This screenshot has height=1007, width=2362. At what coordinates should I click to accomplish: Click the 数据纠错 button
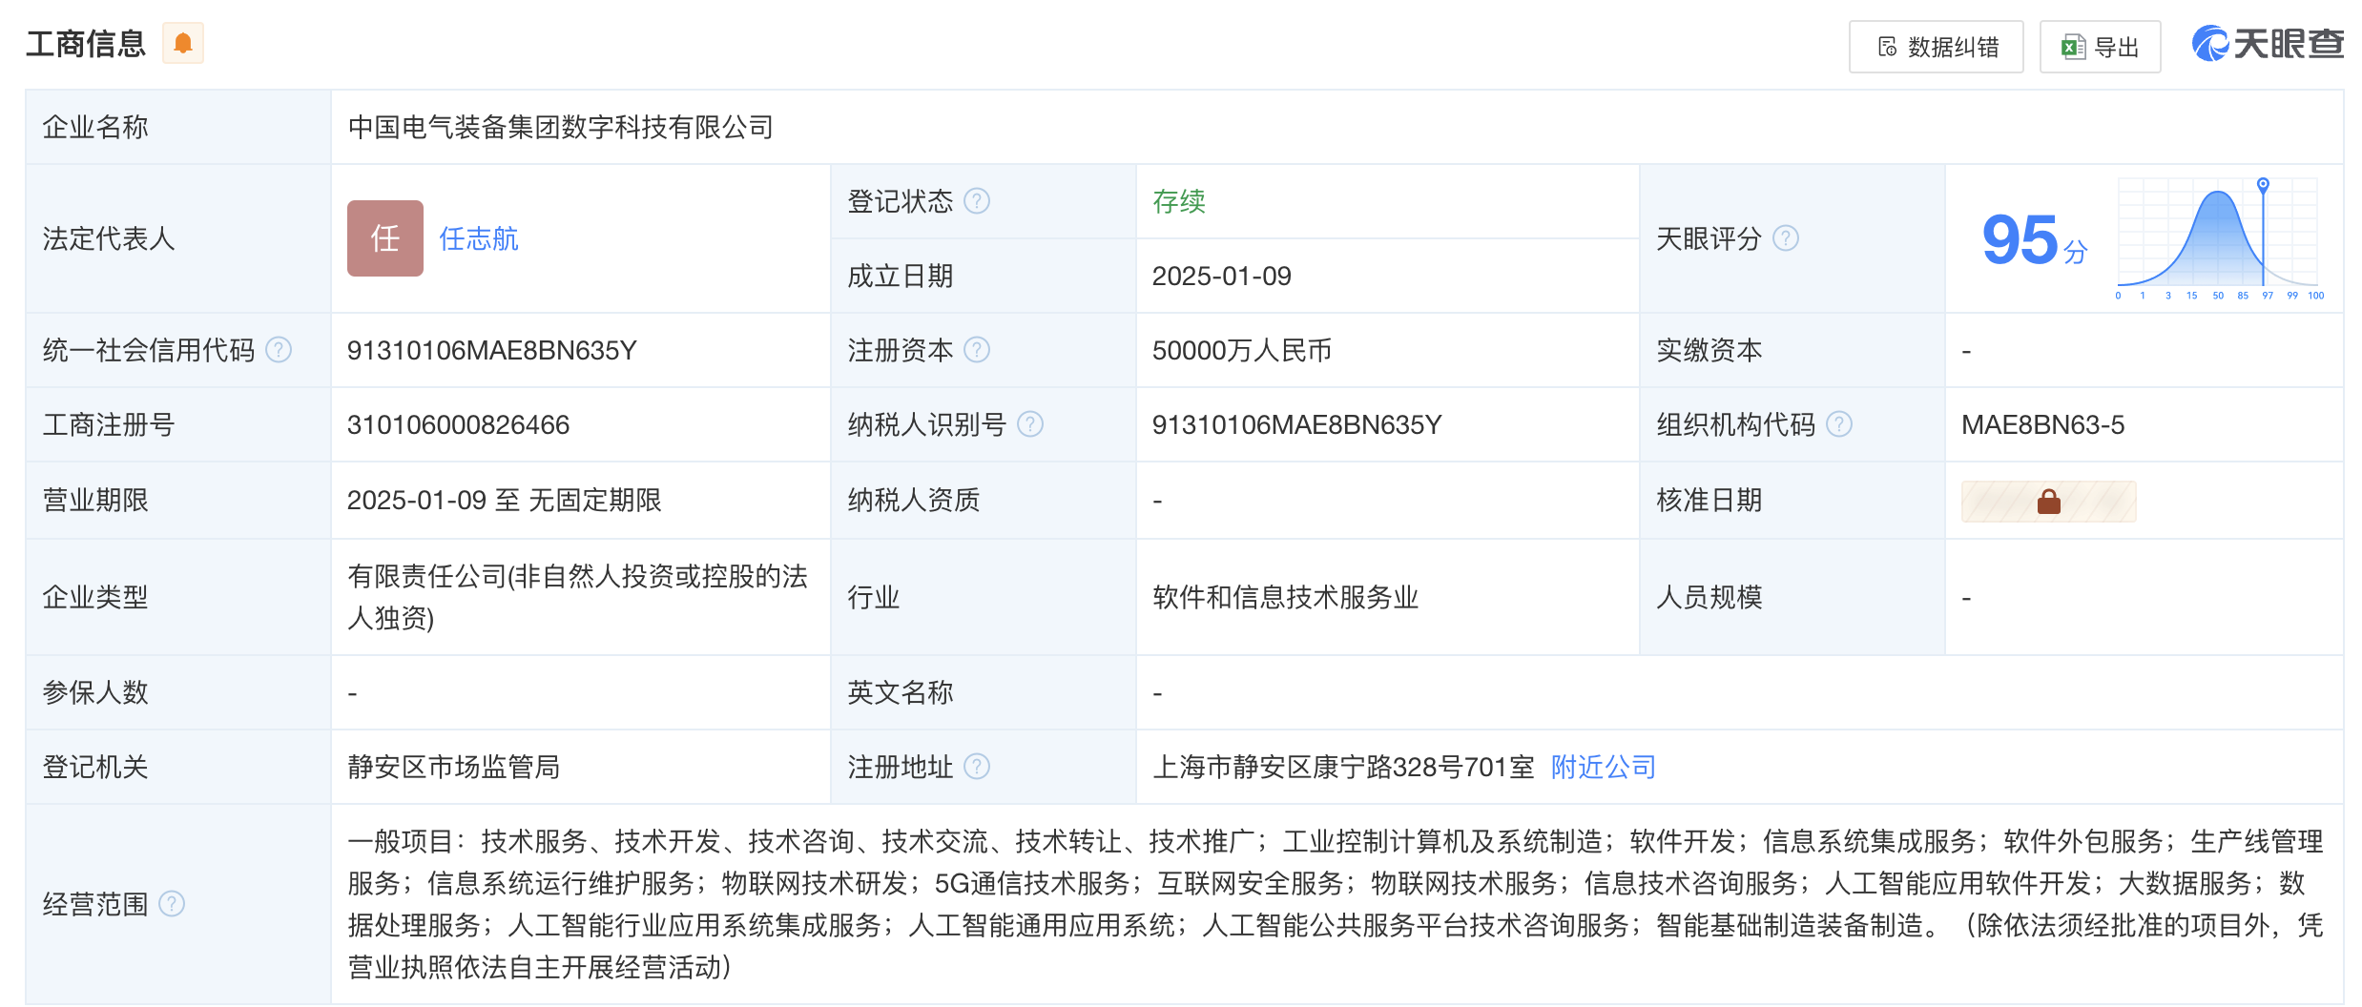[x=1936, y=47]
